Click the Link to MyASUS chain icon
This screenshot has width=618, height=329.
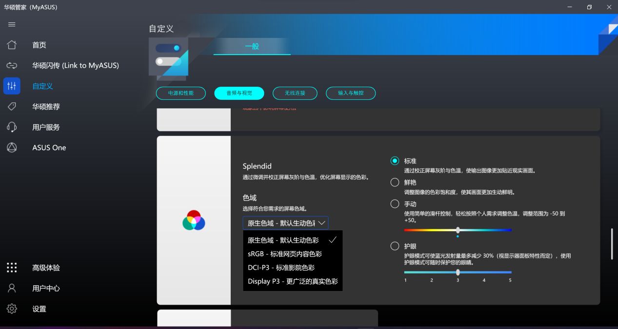(x=12, y=65)
